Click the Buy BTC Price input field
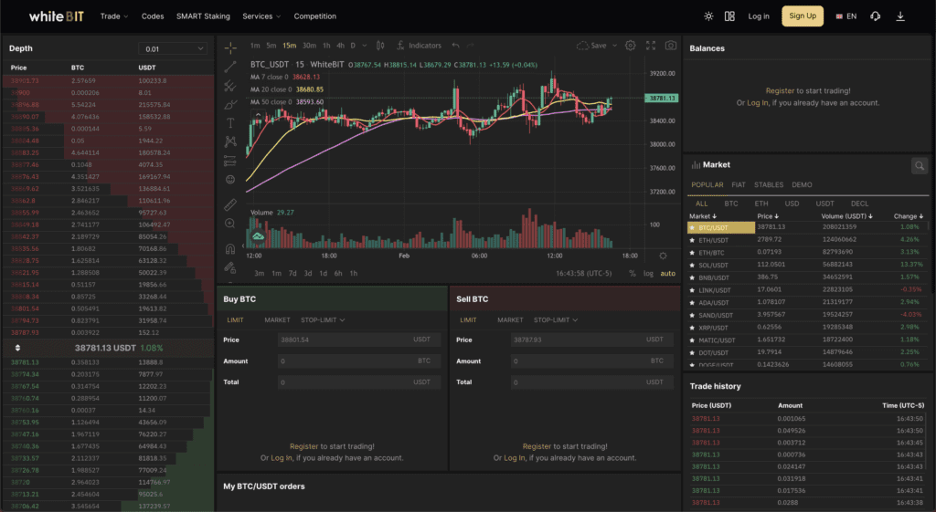 coord(358,340)
